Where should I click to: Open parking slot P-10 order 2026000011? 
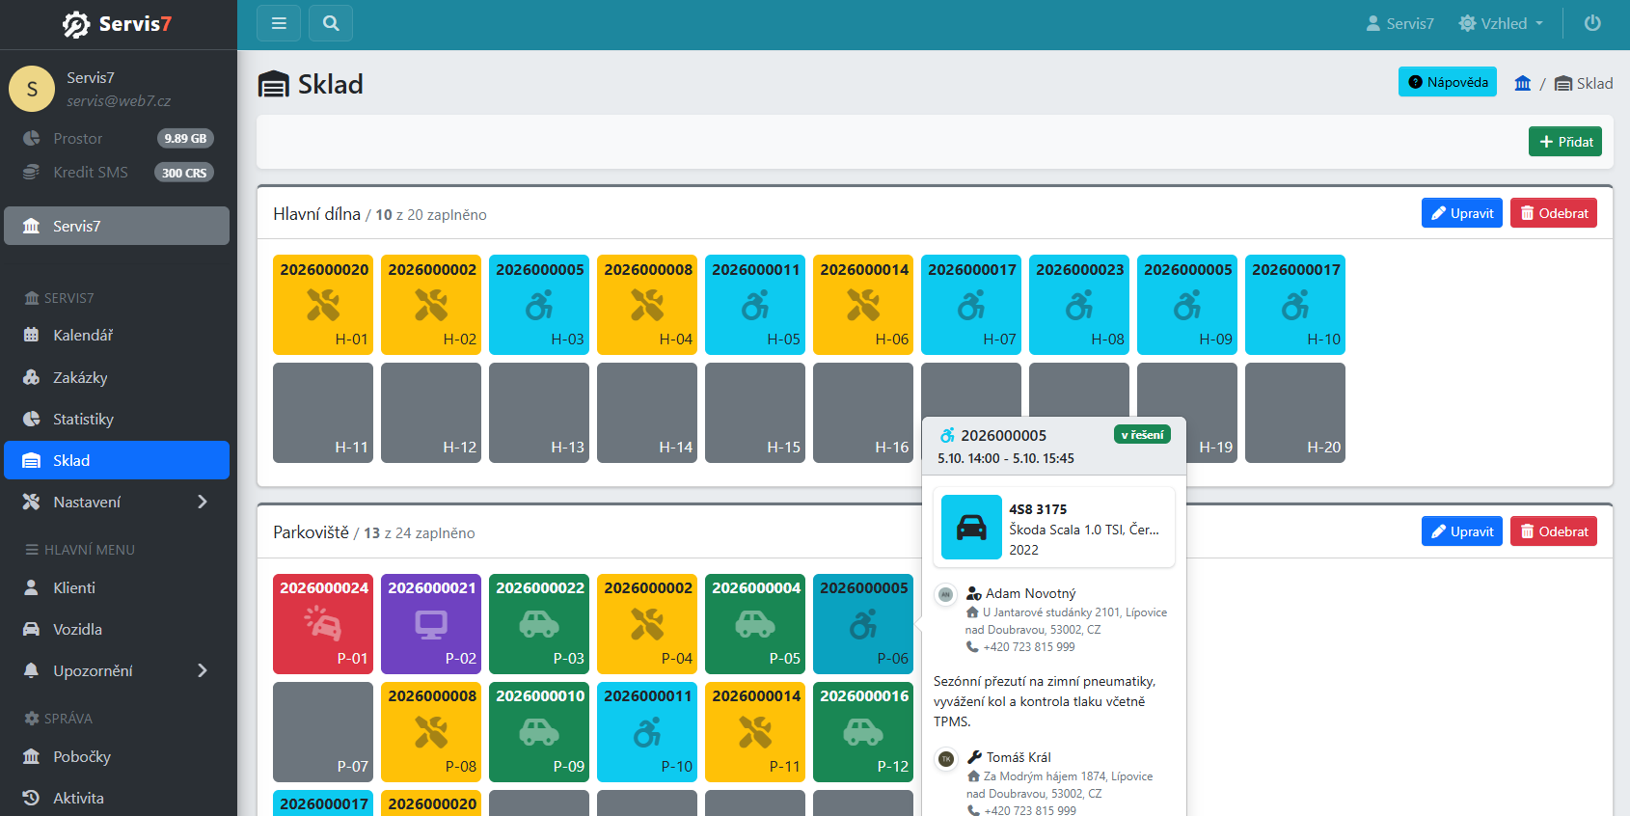647,731
